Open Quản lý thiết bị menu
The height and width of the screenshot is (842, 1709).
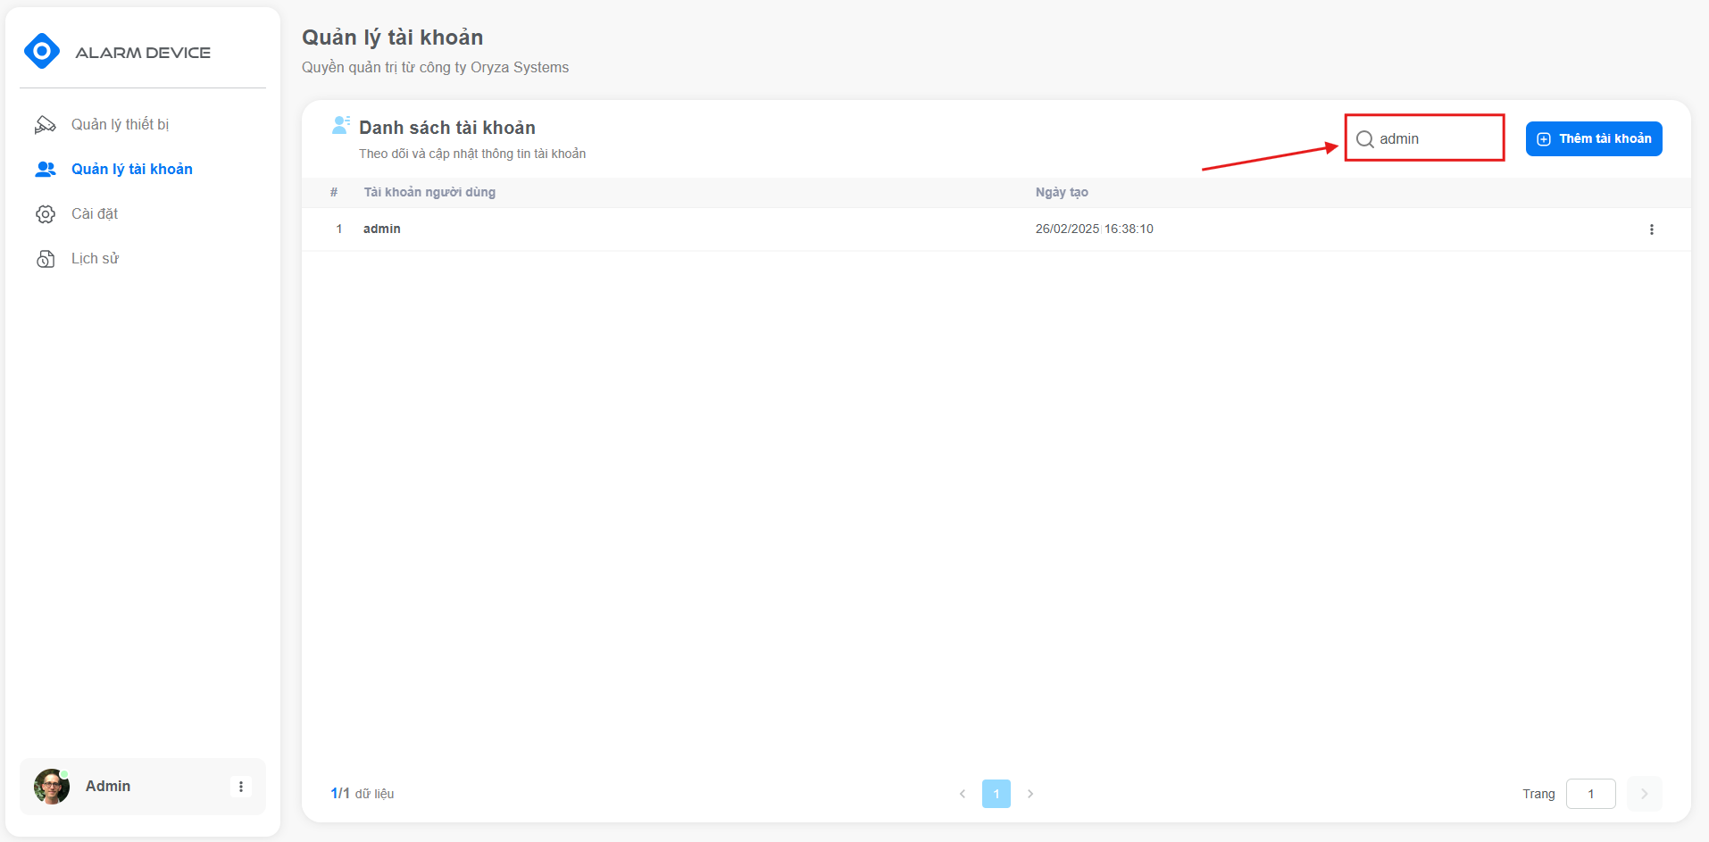(120, 124)
